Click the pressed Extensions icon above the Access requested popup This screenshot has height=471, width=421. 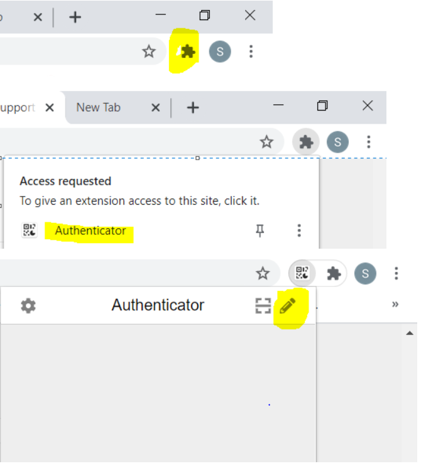pyautogui.click(x=306, y=142)
